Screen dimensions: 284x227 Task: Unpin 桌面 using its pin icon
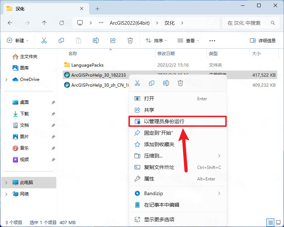tap(53, 102)
